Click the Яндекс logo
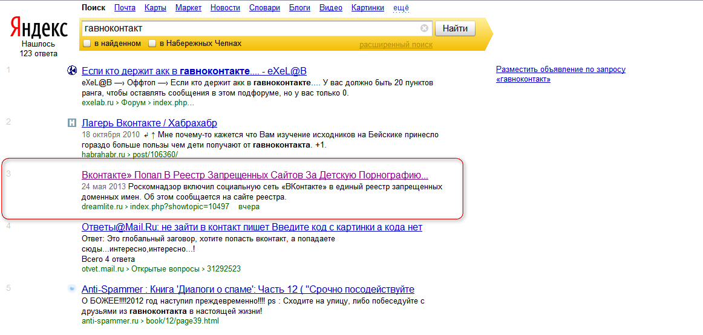The width and height of the screenshot is (703, 335). [x=39, y=28]
